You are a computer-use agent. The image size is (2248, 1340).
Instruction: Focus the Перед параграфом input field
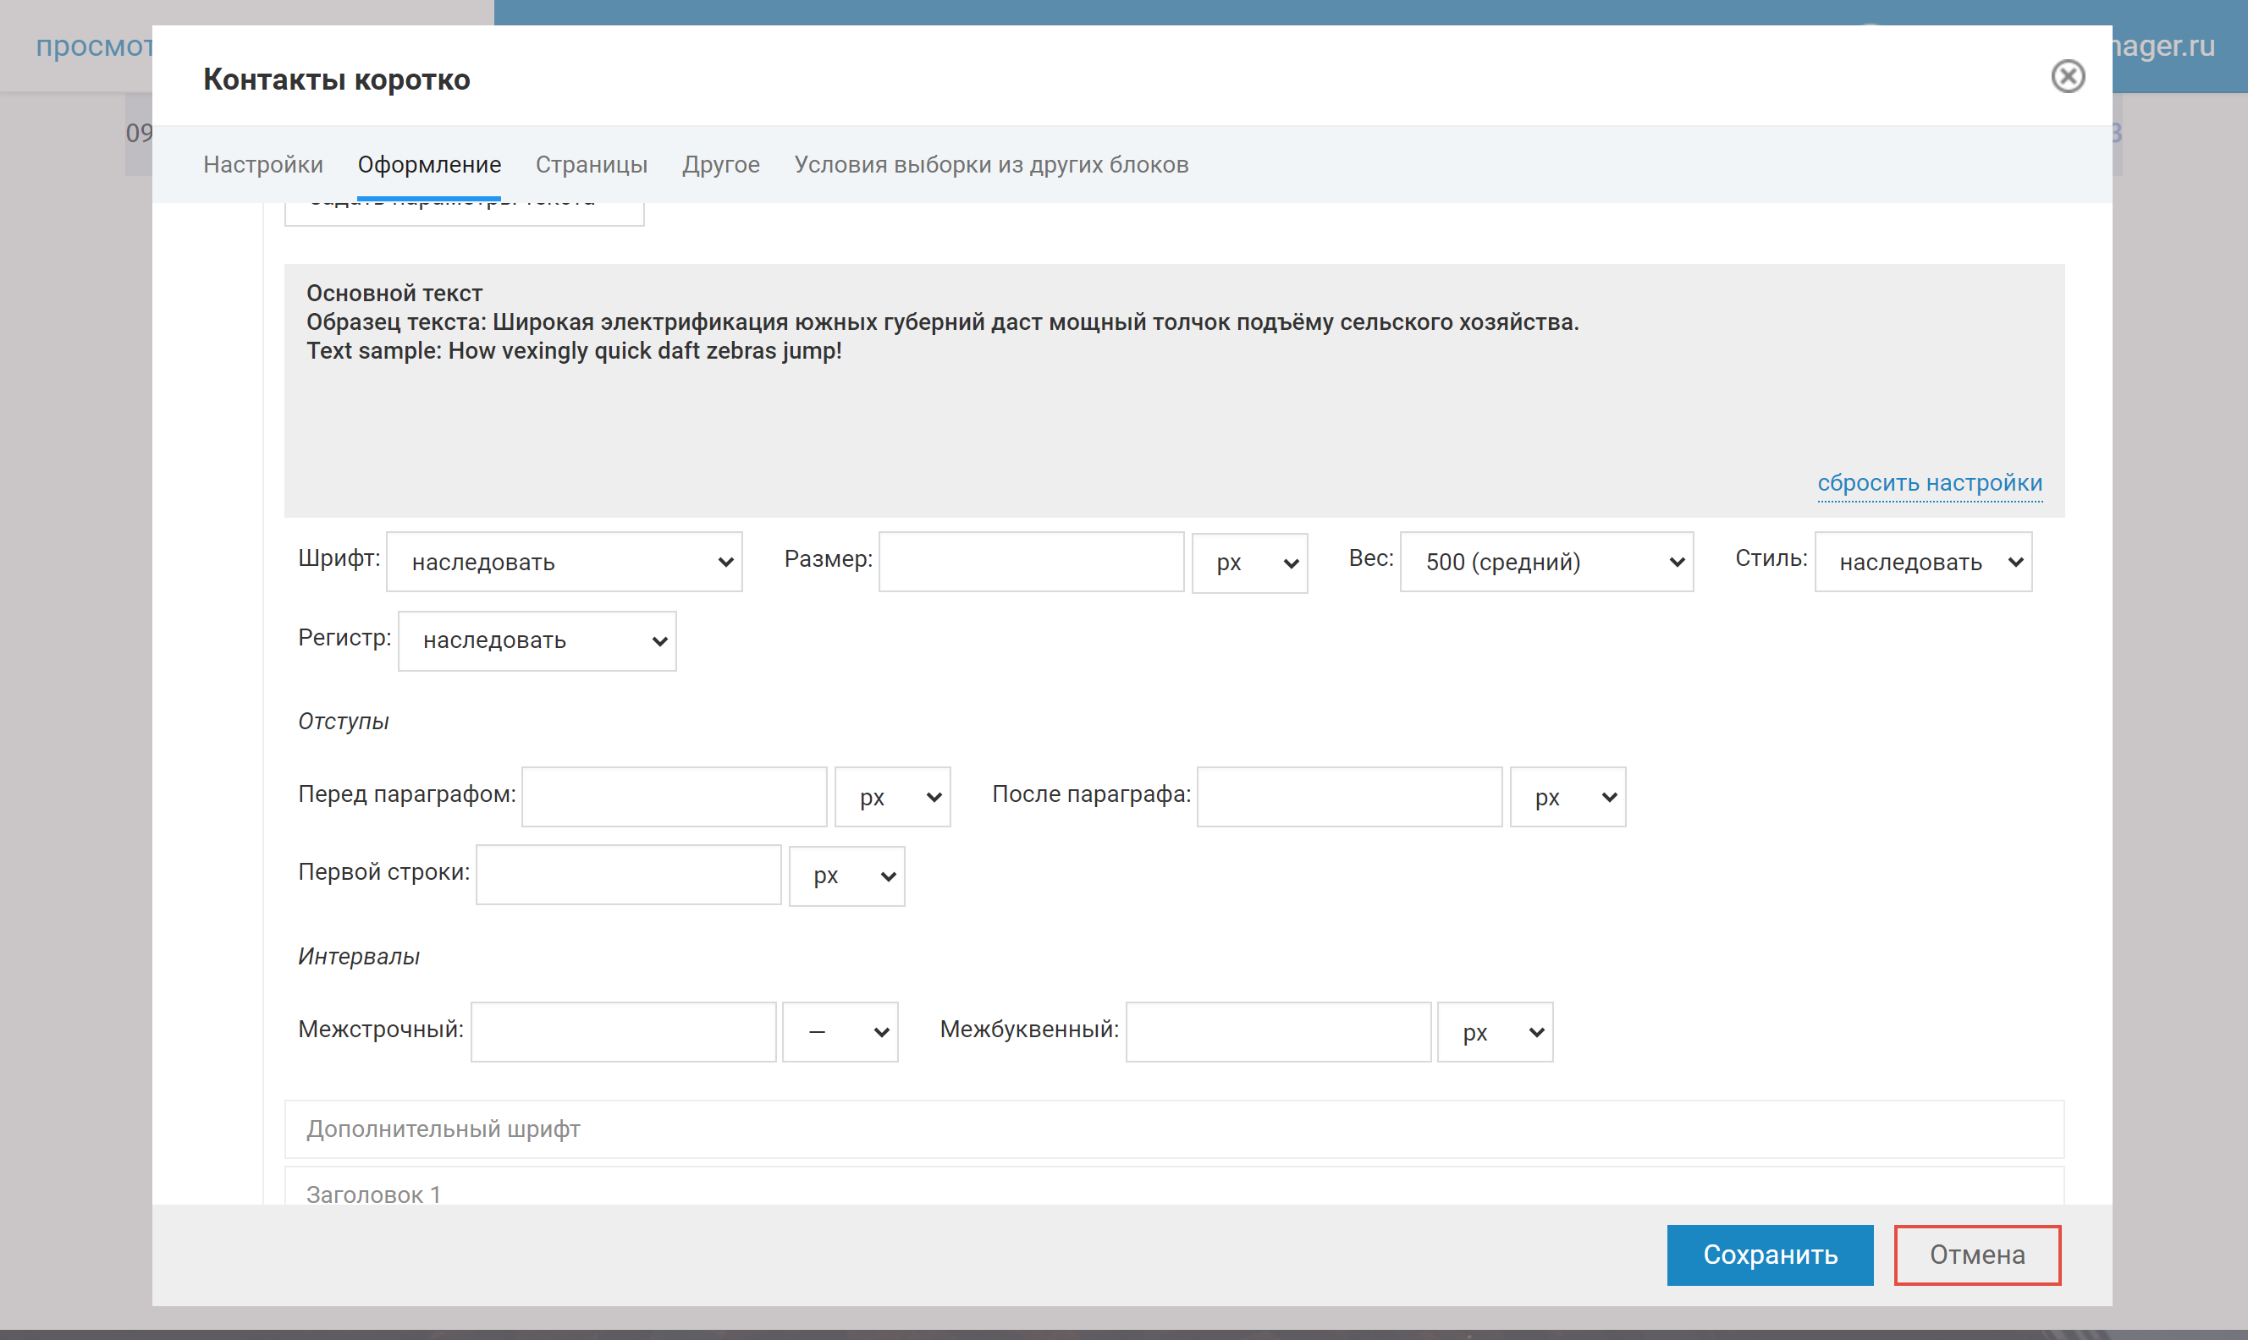pyautogui.click(x=674, y=796)
